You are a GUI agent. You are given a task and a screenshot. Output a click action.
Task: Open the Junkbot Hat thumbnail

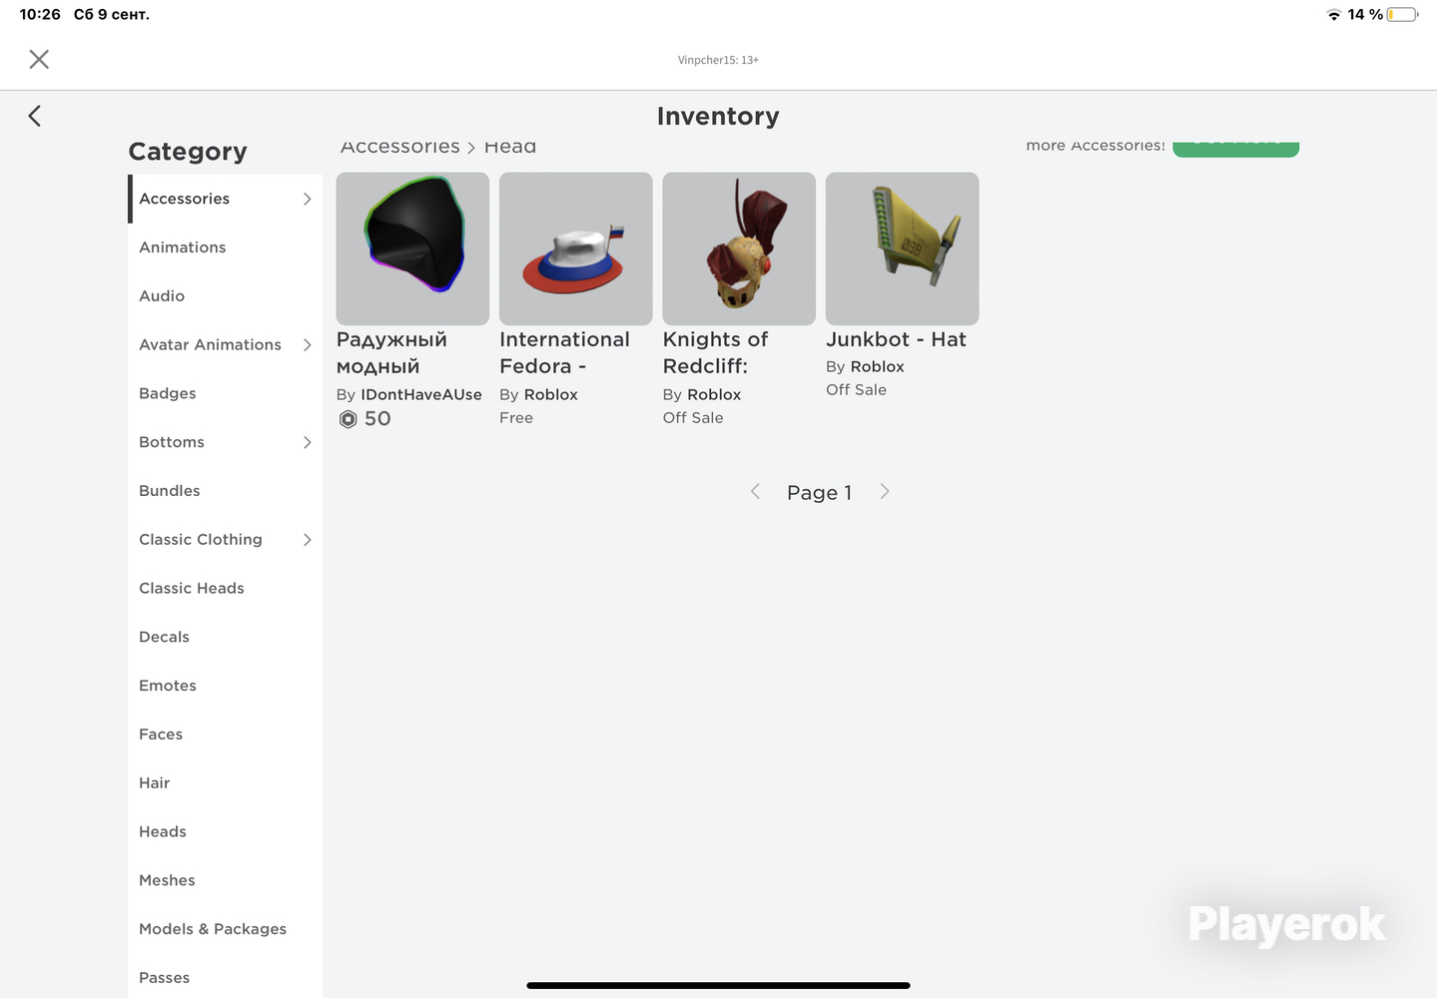tap(903, 249)
